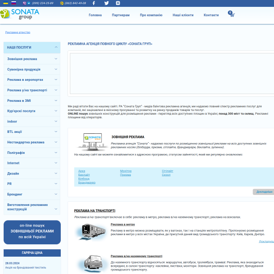Click the metro train thumbnail

click(92, 232)
